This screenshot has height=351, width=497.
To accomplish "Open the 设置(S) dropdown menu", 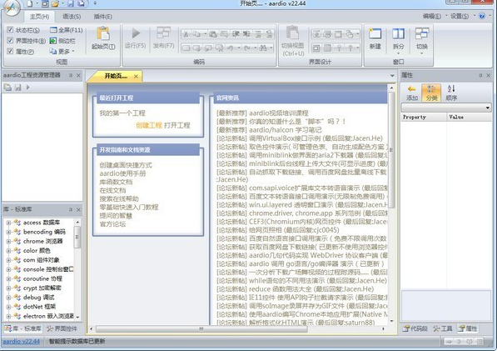I will coord(462,16).
